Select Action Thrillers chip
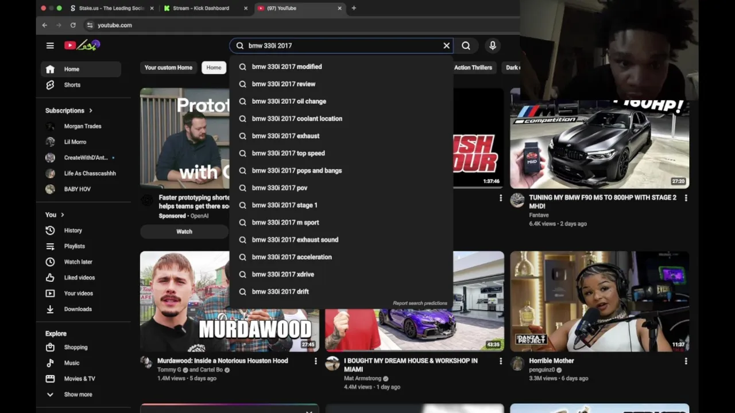735x413 pixels. [x=473, y=68]
